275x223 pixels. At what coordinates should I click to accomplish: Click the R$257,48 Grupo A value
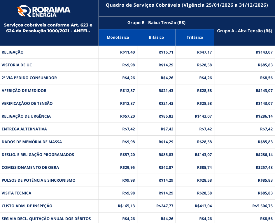pos(264,167)
